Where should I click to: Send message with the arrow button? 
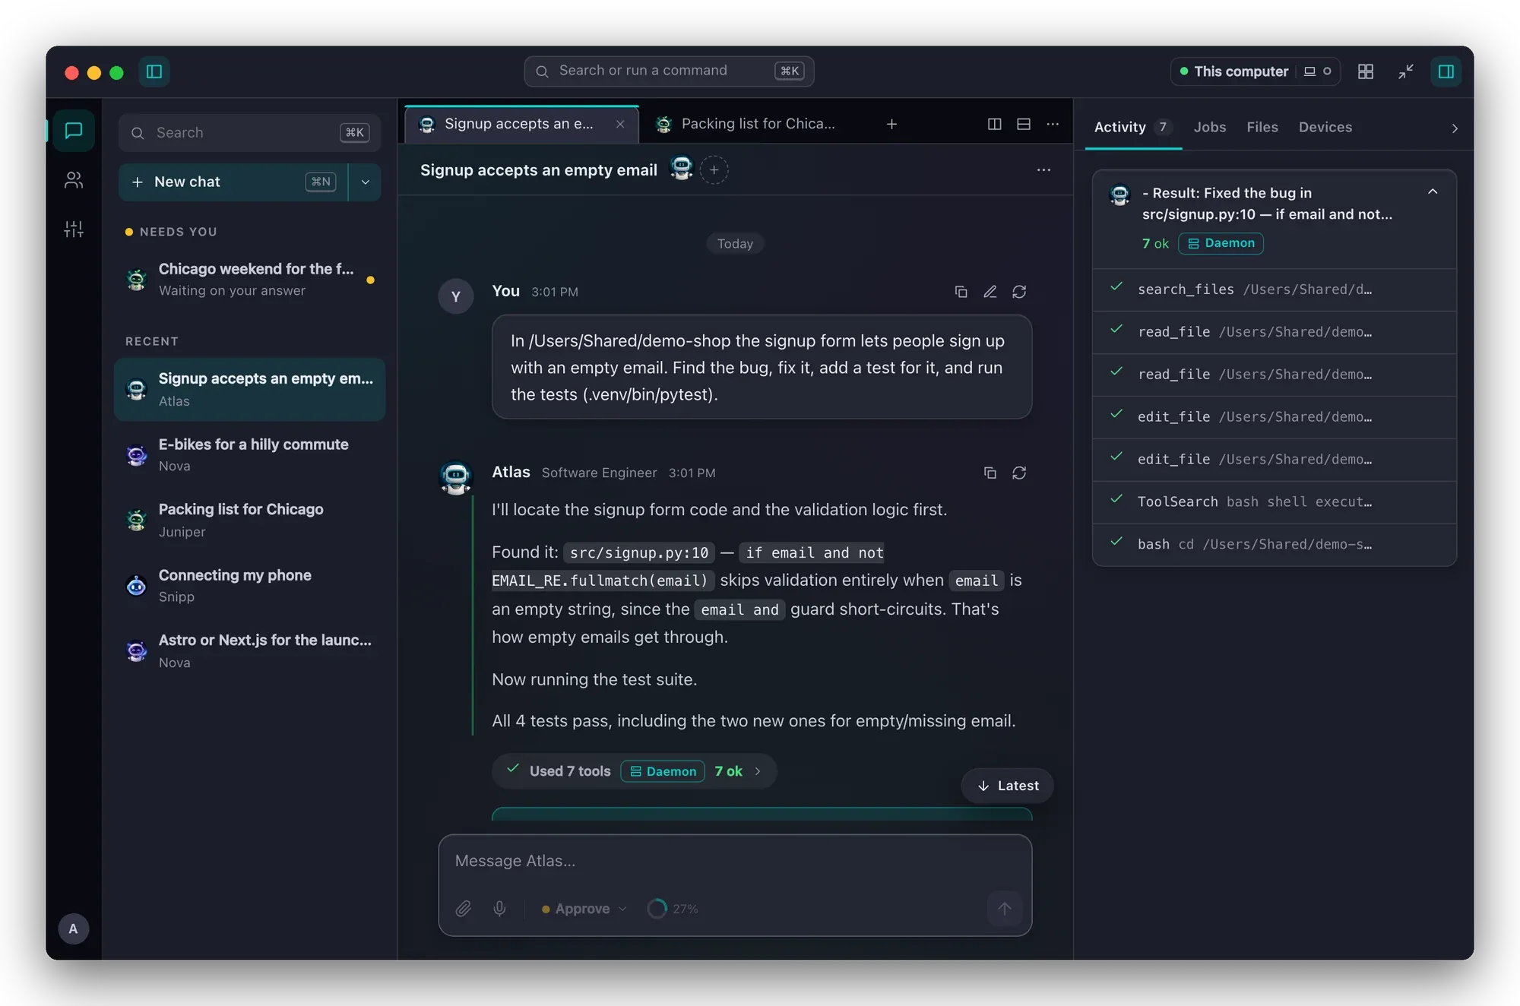pos(1004,909)
